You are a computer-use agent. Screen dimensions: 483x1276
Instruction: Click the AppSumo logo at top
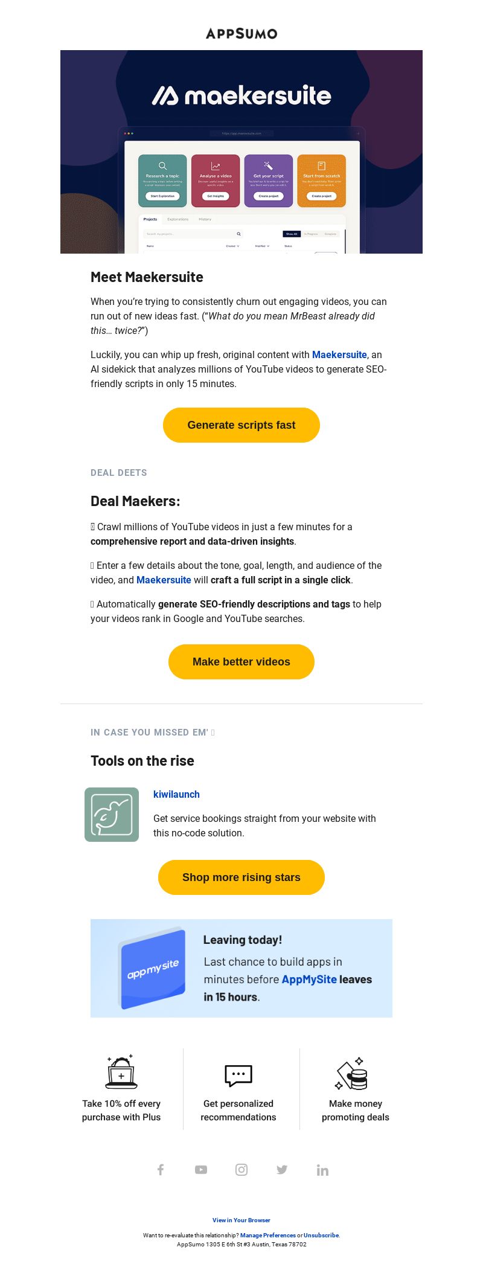click(x=241, y=34)
